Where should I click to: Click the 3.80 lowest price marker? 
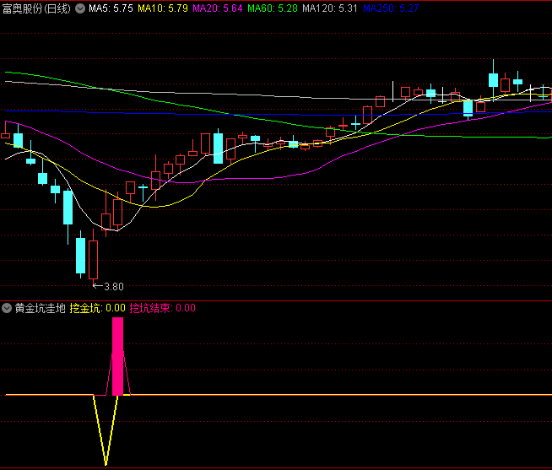click(108, 287)
